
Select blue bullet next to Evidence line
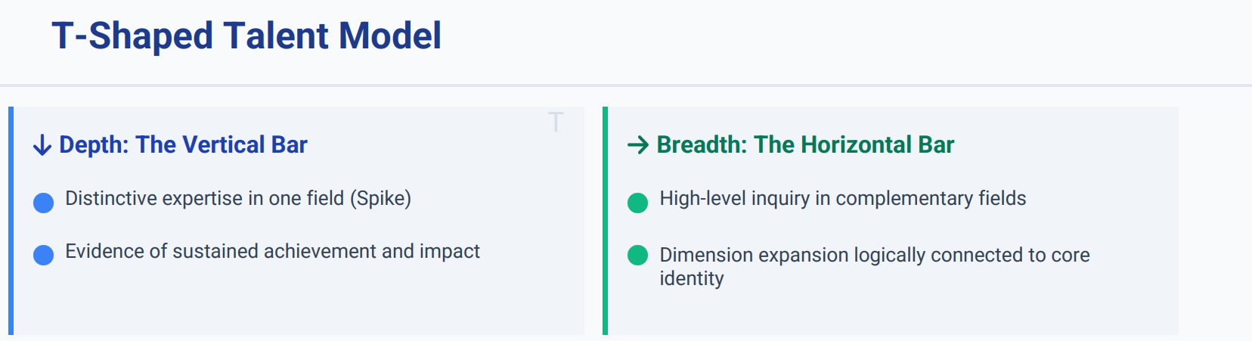point(44,255)
